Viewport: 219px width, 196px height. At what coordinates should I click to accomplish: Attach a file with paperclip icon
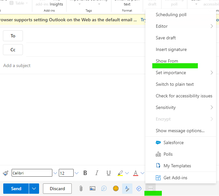point(81,189)
